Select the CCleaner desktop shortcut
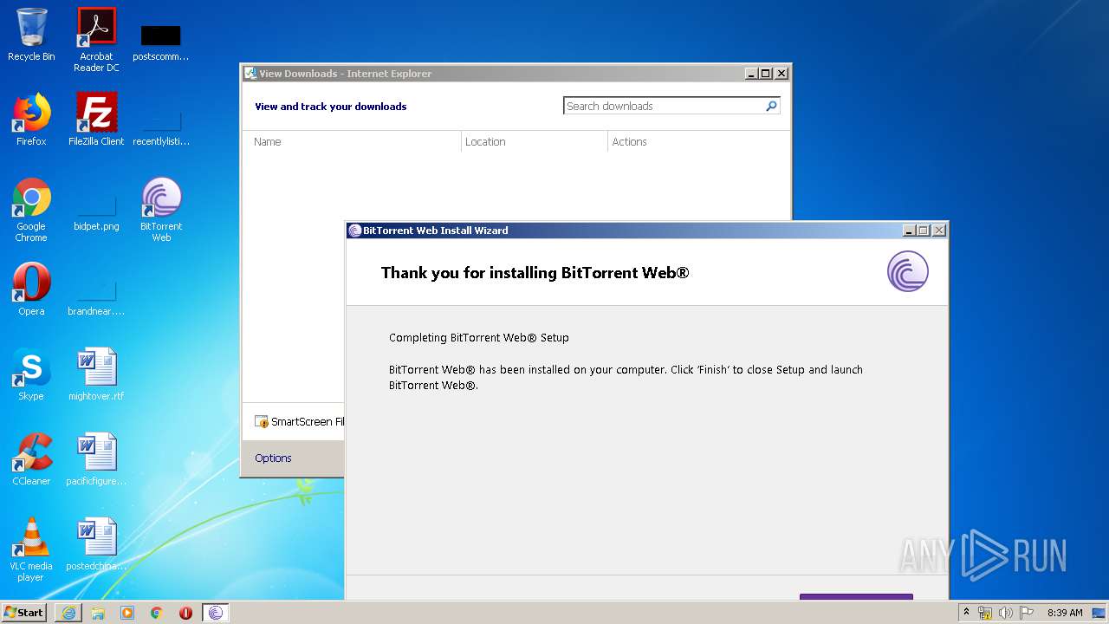Screen dimensions: 1109x624 click(31, 459)
